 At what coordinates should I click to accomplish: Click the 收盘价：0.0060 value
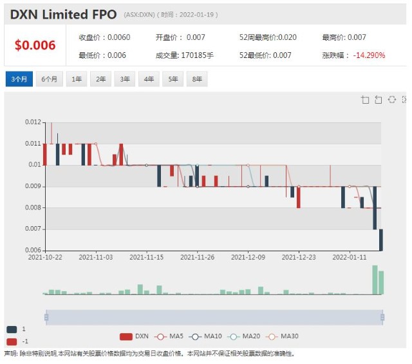pos(104,37)
